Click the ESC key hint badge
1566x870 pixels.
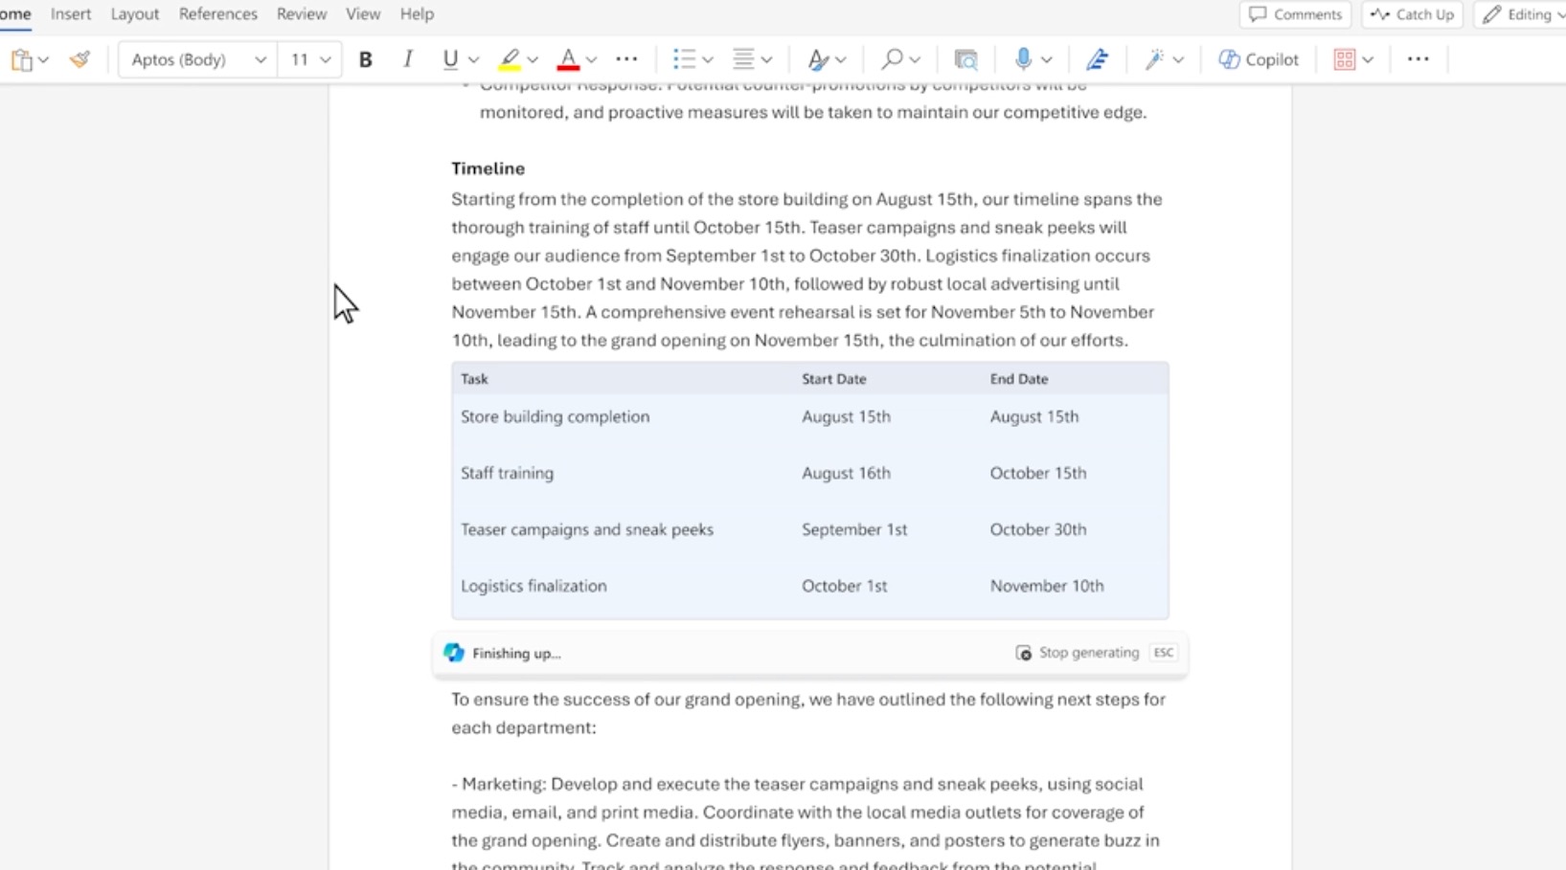tap(1164, 653)
